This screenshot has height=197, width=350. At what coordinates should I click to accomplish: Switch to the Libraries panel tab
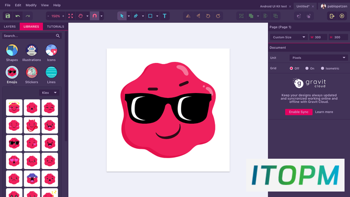[x=31, y=26]
